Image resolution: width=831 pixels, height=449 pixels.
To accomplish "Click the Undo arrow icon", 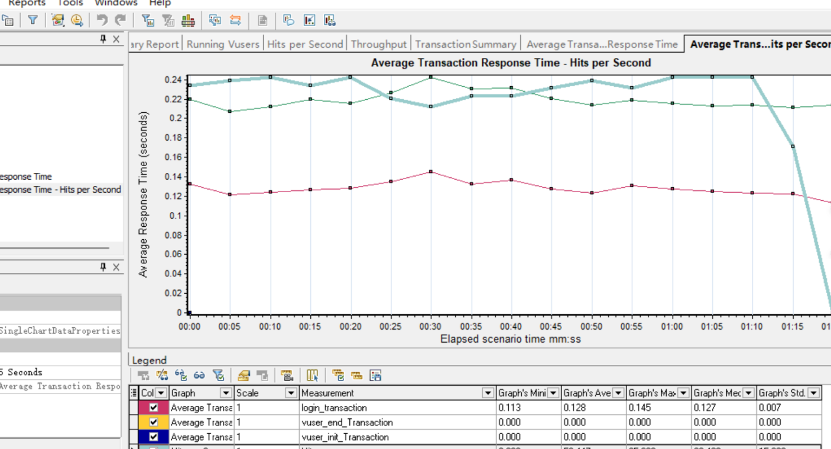I will point(102,21).
